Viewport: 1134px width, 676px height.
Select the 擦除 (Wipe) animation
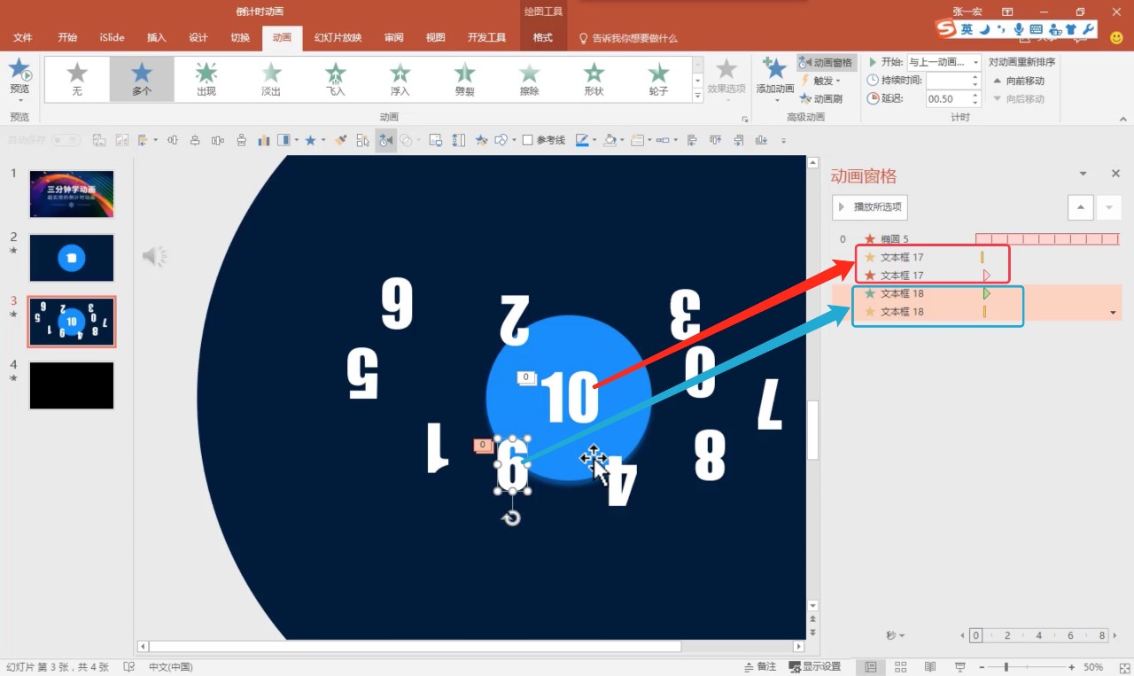[x=529, y=79]
